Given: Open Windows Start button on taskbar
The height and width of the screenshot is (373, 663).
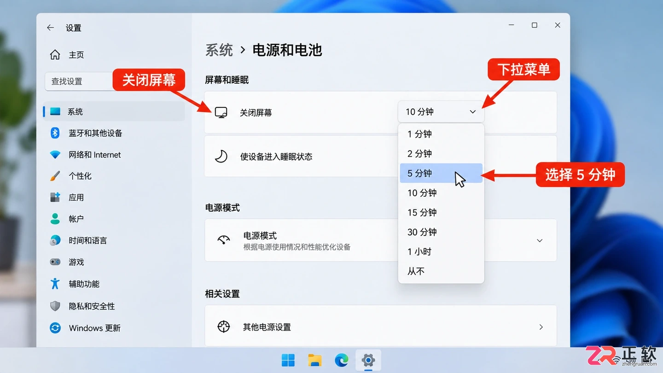Looking at the screenshot, I should coord(288,360).
